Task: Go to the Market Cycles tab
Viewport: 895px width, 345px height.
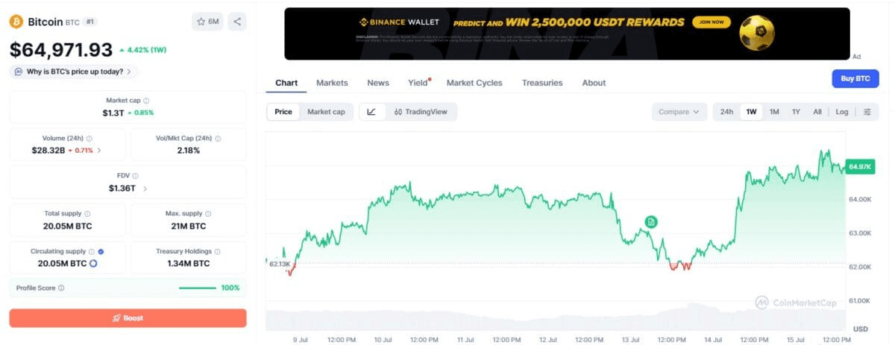Action: tap(474, 83)
